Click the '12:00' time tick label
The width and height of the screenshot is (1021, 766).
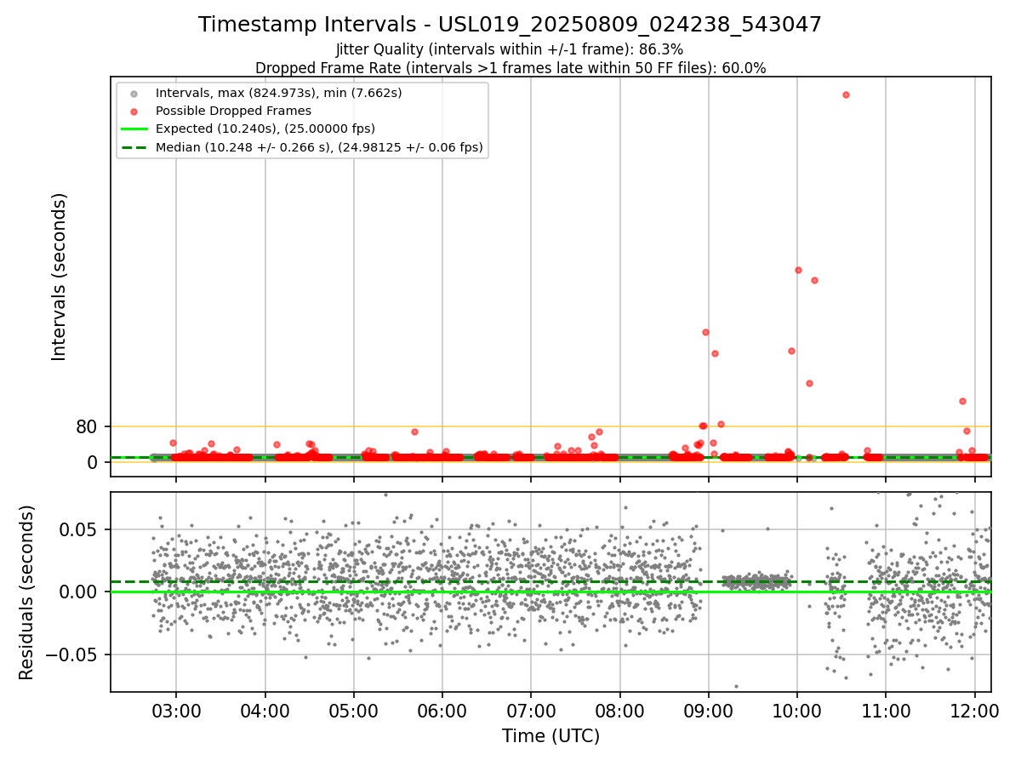(x=974, y=710)
